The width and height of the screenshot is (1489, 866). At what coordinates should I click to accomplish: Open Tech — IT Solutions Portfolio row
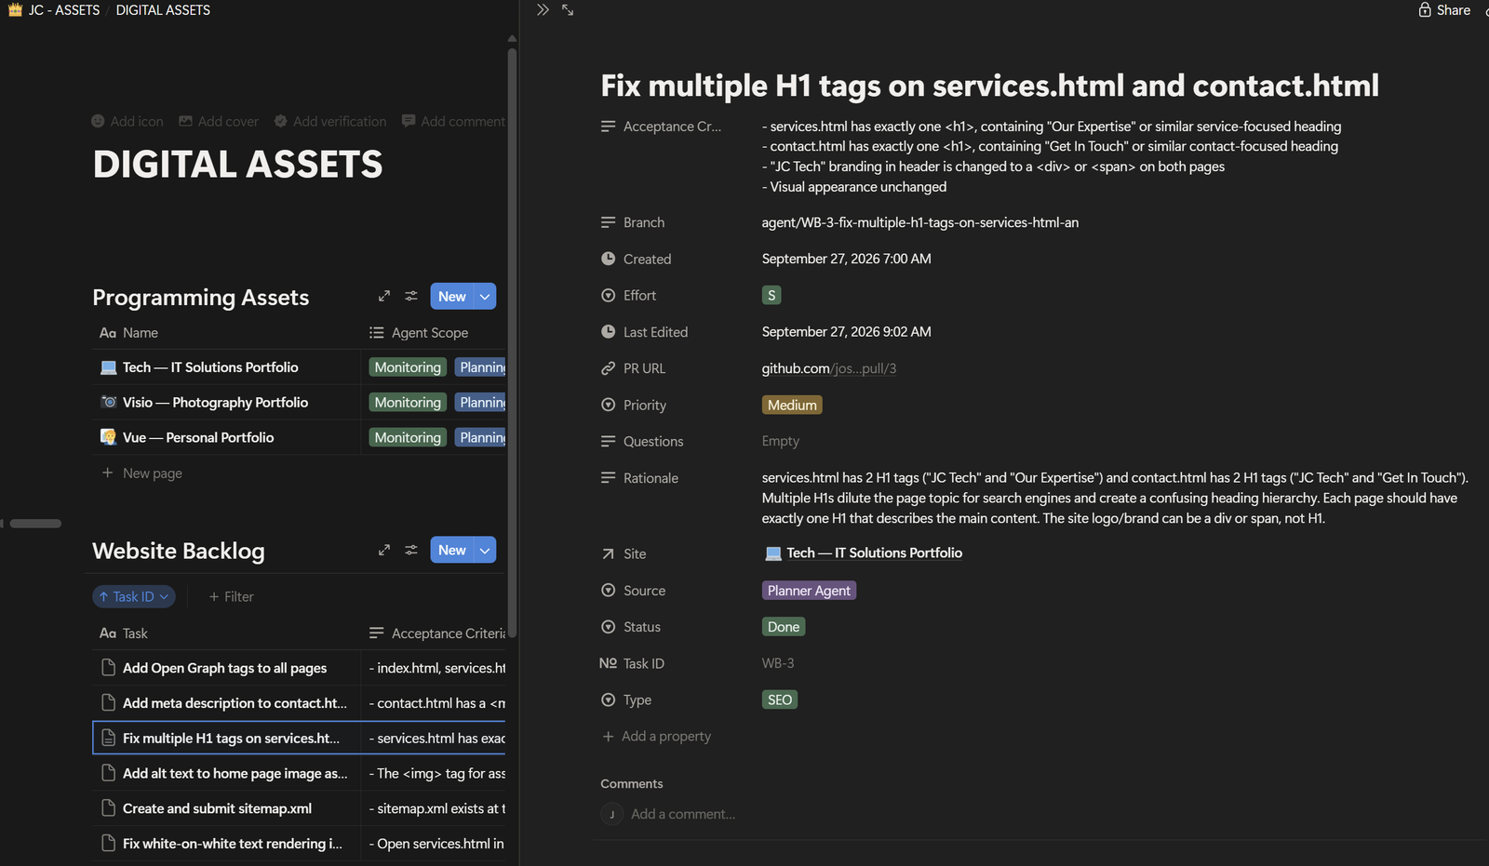(x=210, y=367)
